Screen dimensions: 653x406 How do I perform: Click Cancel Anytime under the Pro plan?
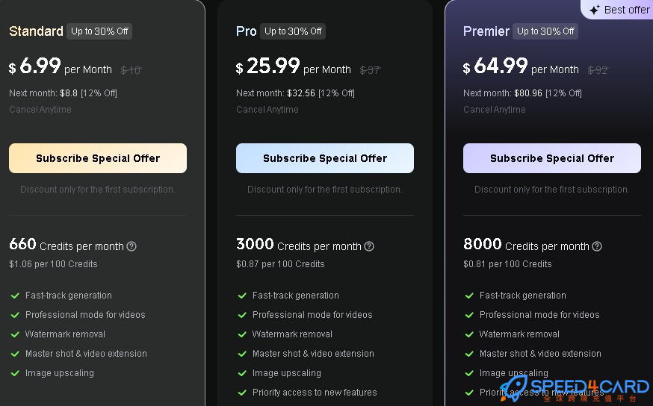click(267, 110)
